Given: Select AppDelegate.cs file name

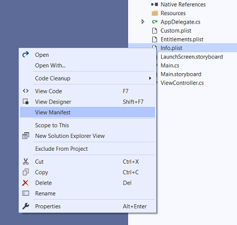Looking at the screenshot, I should point(180,22).
